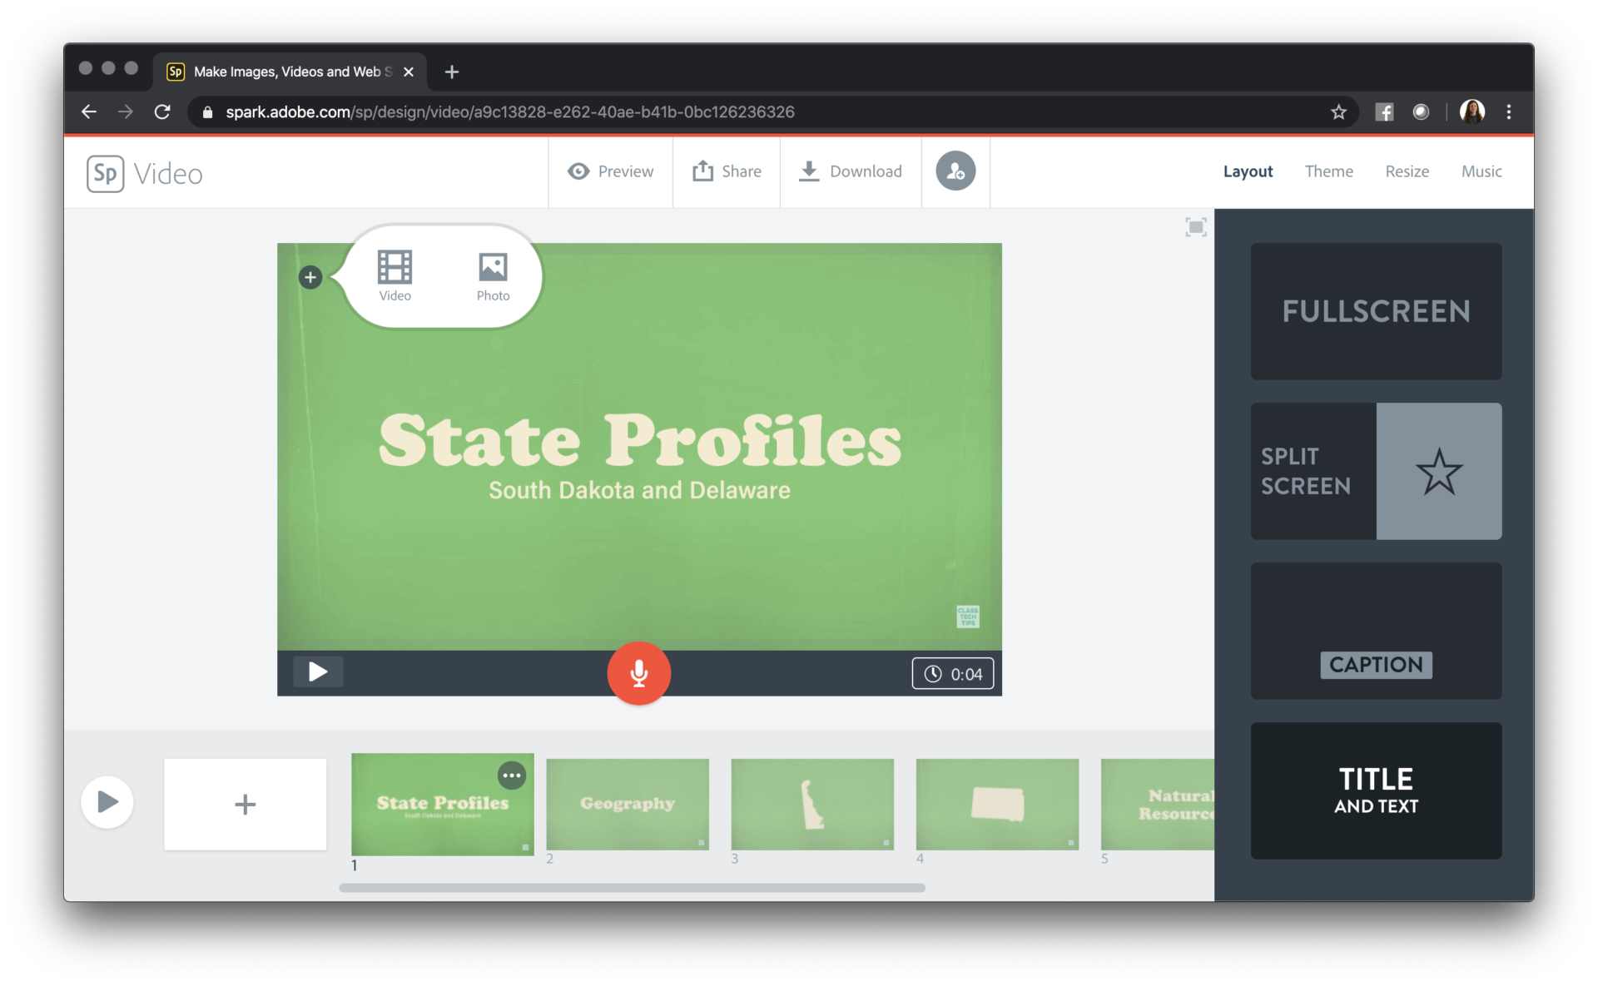Open the Music tab
Screen dimensions: 1598x986
pyautogui.click(x=1481, y=171)
